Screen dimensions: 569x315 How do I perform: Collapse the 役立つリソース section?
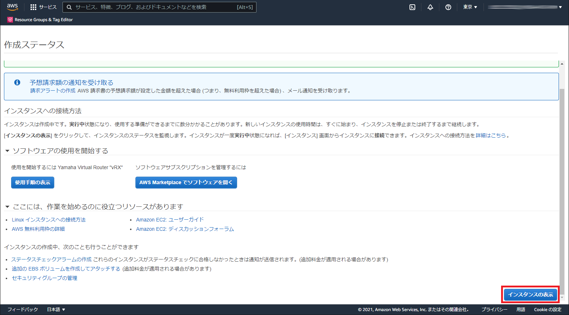click(7, 207)
